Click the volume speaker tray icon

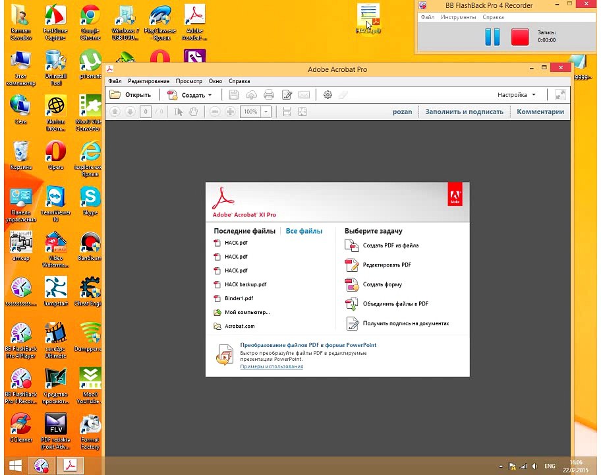534,466
